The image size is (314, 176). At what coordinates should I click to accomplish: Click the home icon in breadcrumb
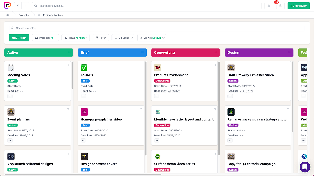(8, 15)
